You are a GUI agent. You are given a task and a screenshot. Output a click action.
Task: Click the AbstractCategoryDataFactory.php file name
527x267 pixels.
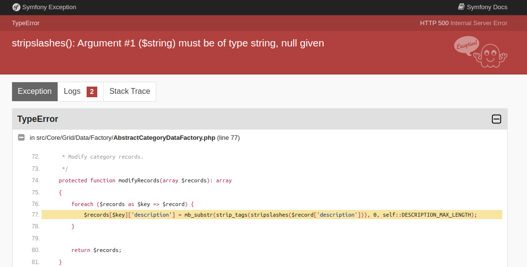164,138
